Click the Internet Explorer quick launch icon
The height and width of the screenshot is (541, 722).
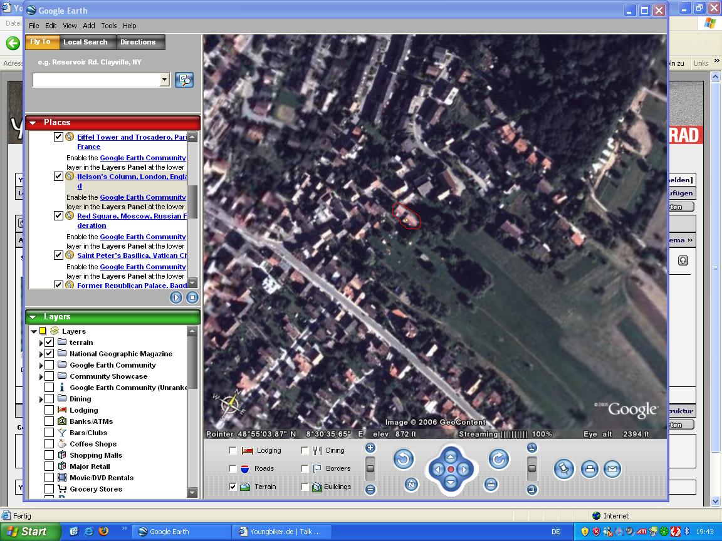coord(89,532)
